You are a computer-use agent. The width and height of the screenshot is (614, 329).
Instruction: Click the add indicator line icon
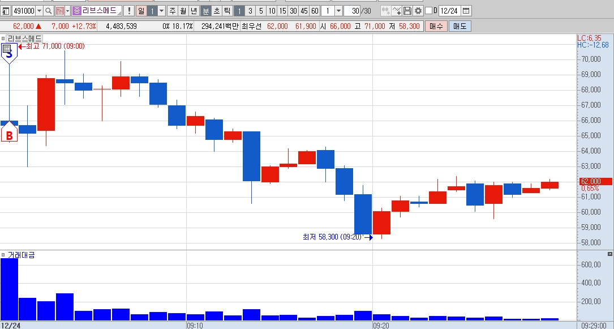point(397,11)
